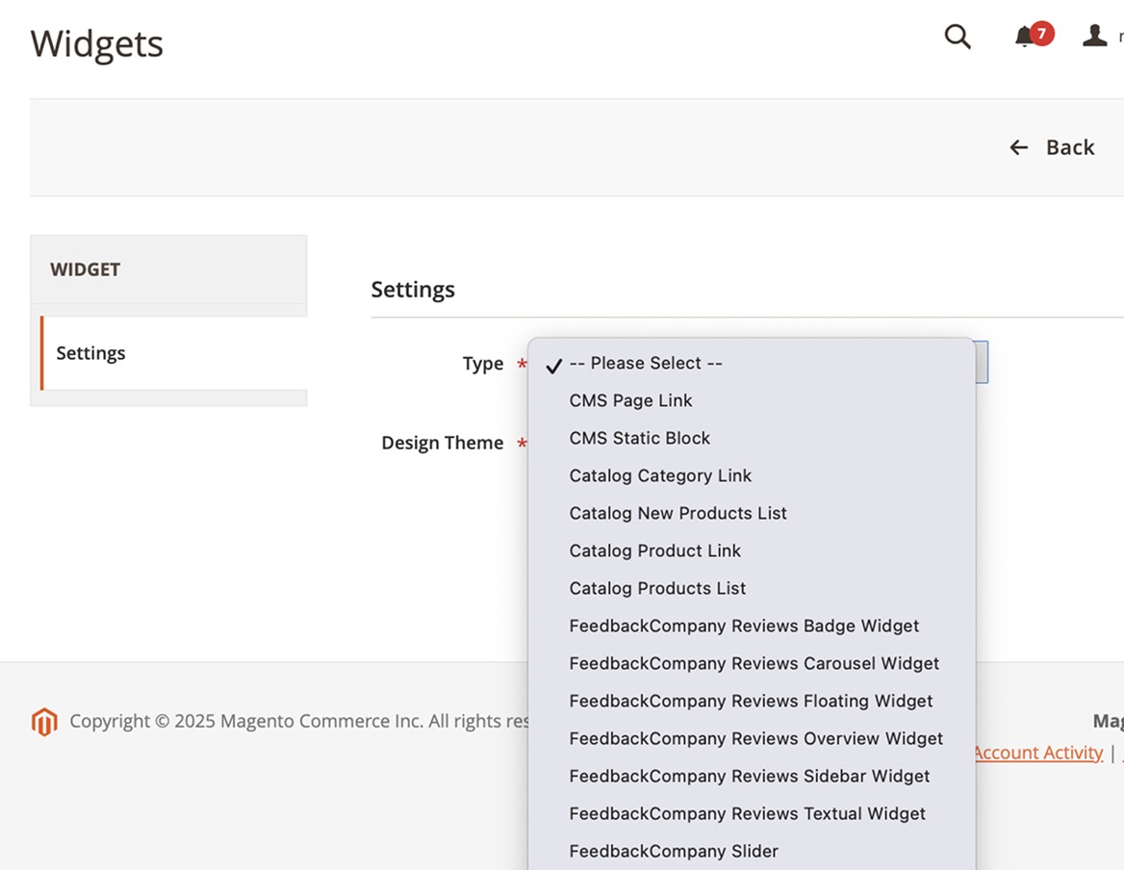1124x870 pixels.
Task: Choose the '-- Please Select --' option
Action: pos(752,364)
